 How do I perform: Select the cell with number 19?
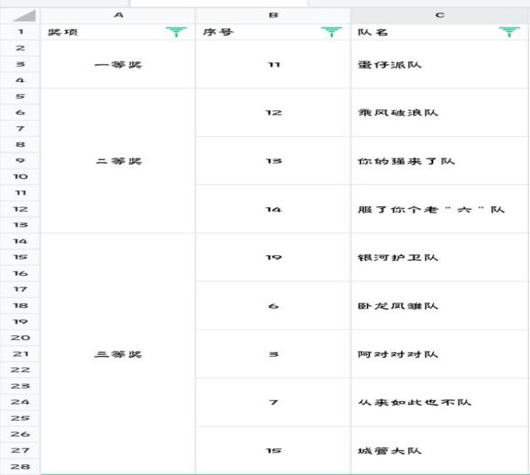[273, 257]
